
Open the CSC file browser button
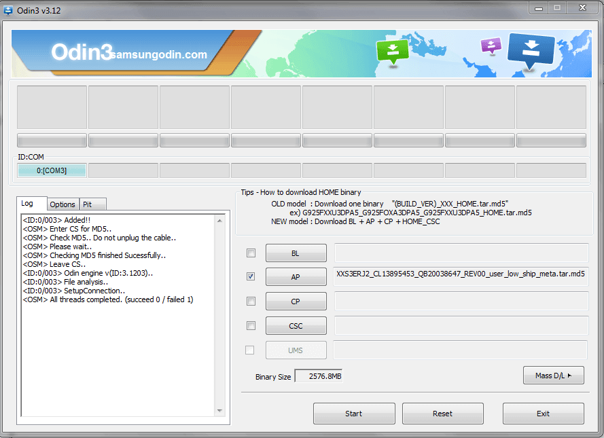point(296,326)
